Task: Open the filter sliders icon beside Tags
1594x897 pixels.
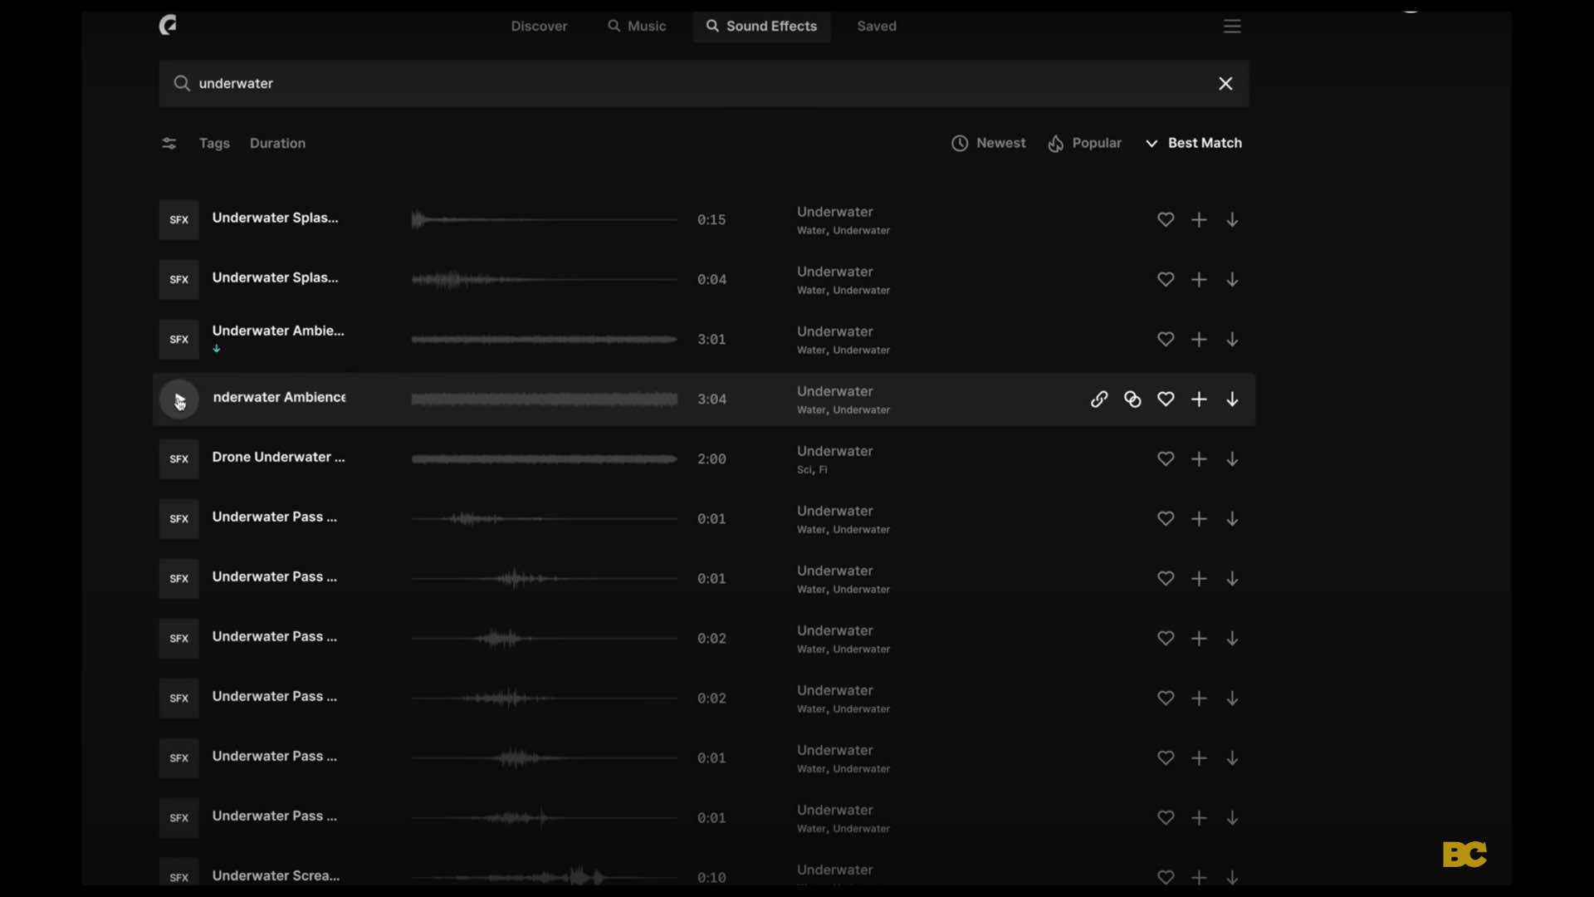Action: 169,144
